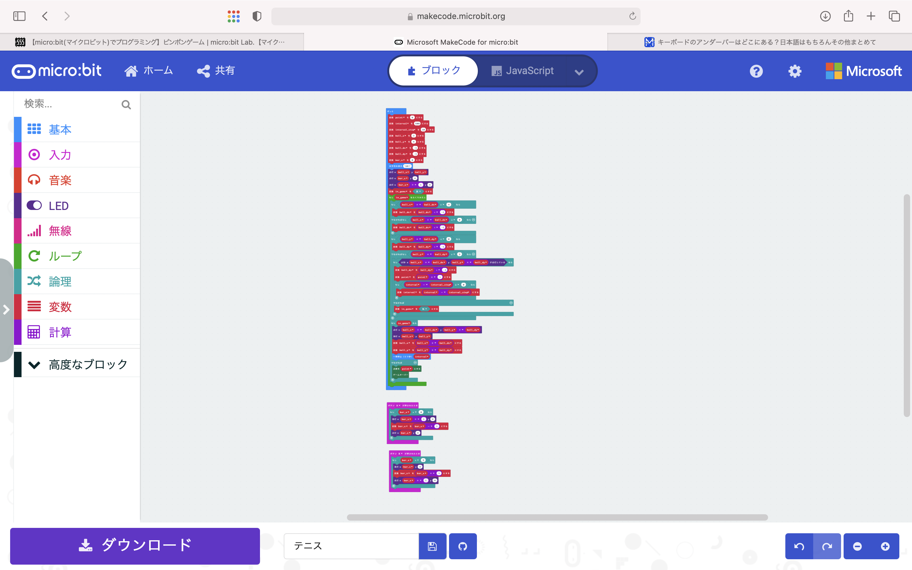Open the 音楽 blocks category
This screenshot has height=570, width=912.
tap(60, 180)
